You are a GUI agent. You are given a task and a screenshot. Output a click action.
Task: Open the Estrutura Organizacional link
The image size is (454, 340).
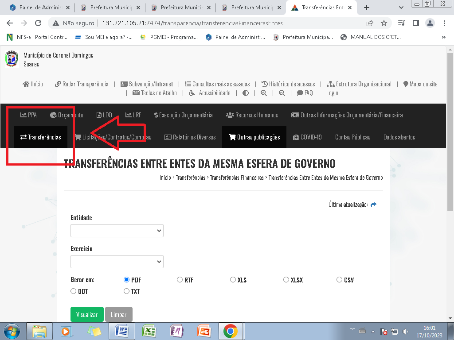[x=359, y=84]
